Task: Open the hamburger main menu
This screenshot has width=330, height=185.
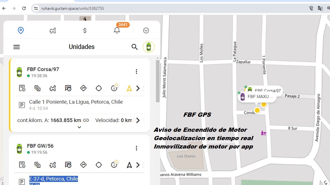Action: pyautogui.click(x=17, y=47)
